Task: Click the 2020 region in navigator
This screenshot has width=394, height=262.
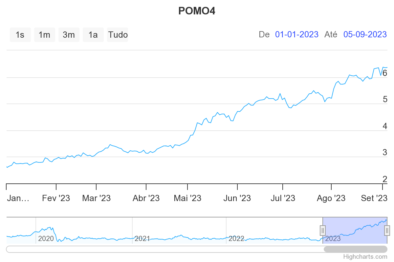Action: (x=46, y=238)
